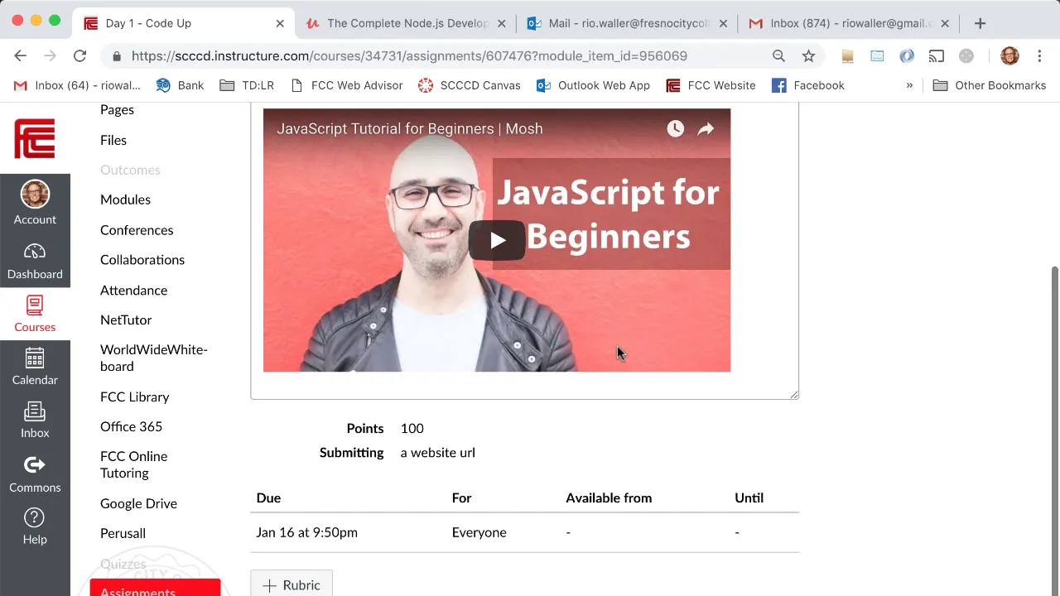Click the blue circular extension icon
Screen dimensions: 1060x596
pyautogui.click(x=907, y=55)
